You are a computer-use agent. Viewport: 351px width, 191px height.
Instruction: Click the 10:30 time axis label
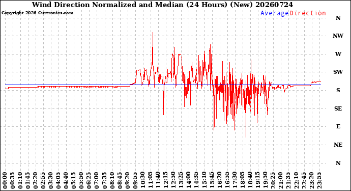click(142, 180)
